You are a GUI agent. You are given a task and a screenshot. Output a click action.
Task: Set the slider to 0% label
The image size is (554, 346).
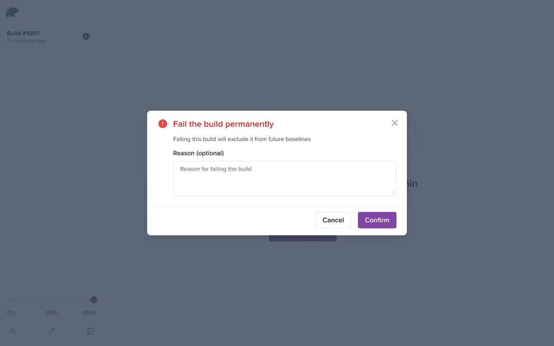point(11,313)
